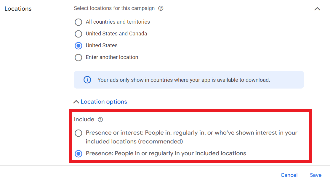Open the "Select locations for this campaign" help tooltip

(161, 8)
